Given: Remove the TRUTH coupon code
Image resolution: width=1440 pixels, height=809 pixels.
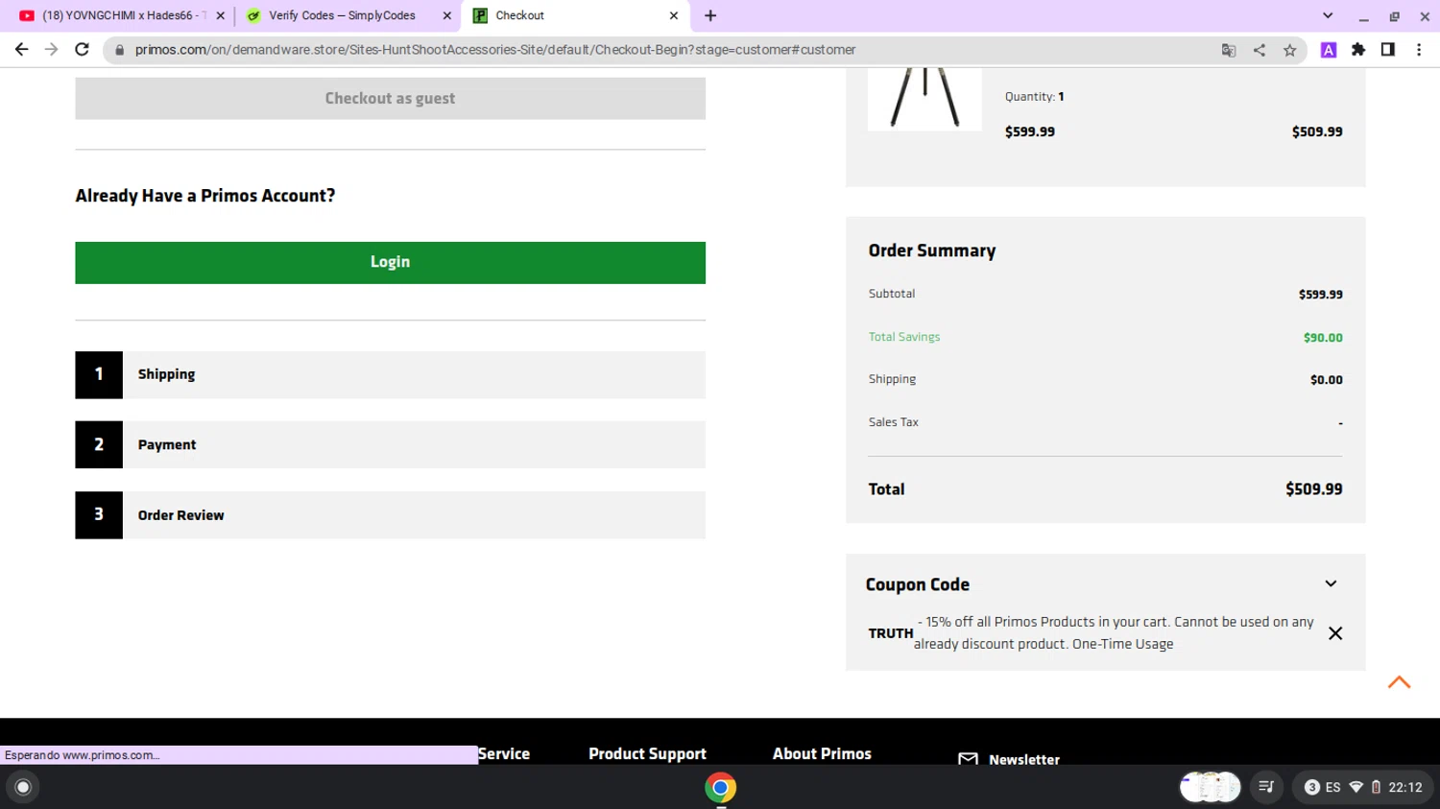Looking at the screenshot, I should coord(1335,633).
